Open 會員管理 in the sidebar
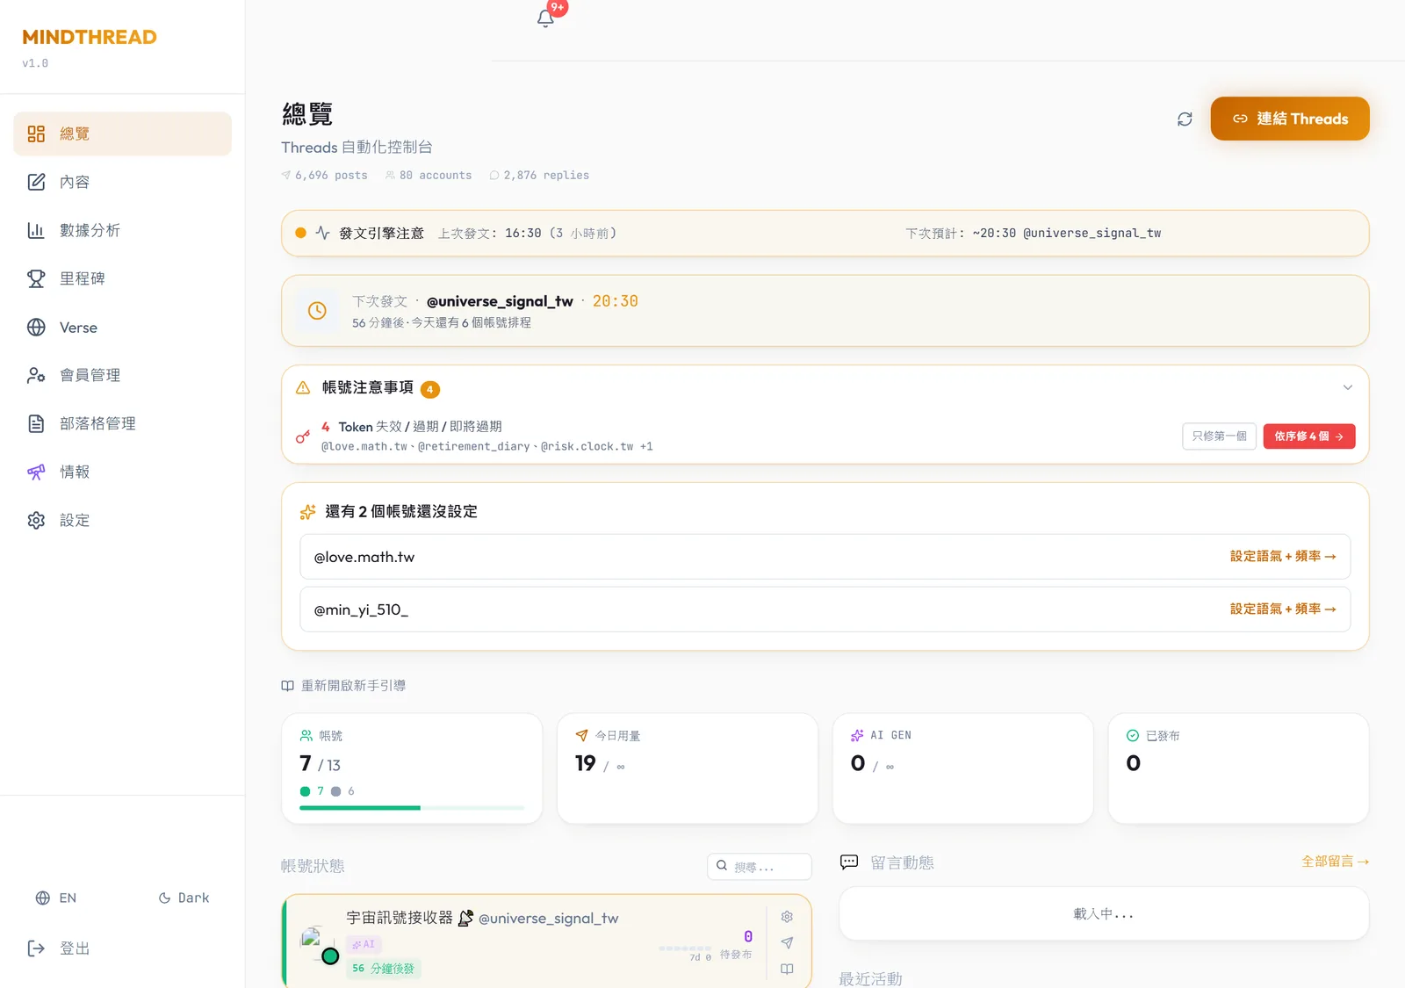 tap(123, 375)
